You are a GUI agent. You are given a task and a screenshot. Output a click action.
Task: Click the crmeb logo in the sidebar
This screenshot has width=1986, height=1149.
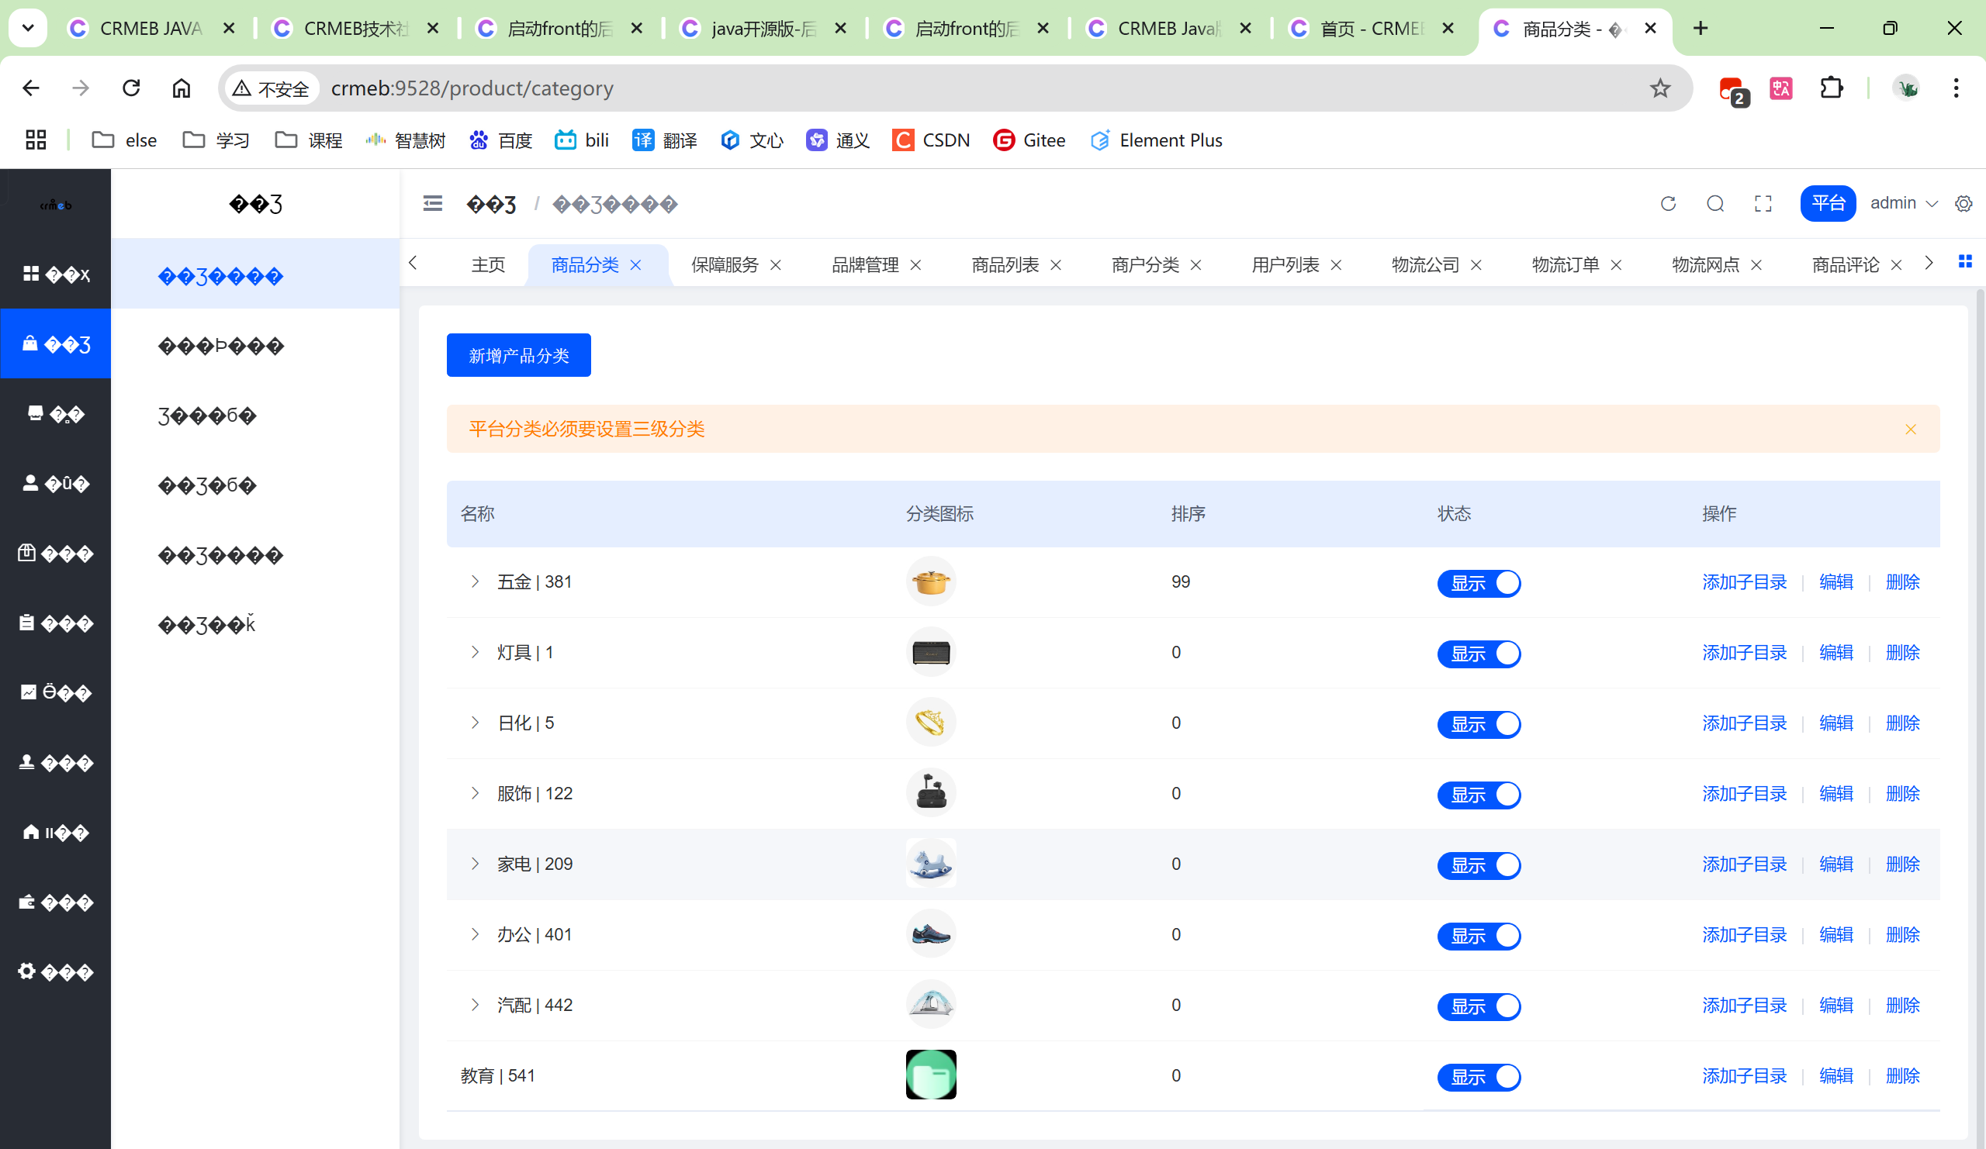pyautogui.click(x=55, y=205)
